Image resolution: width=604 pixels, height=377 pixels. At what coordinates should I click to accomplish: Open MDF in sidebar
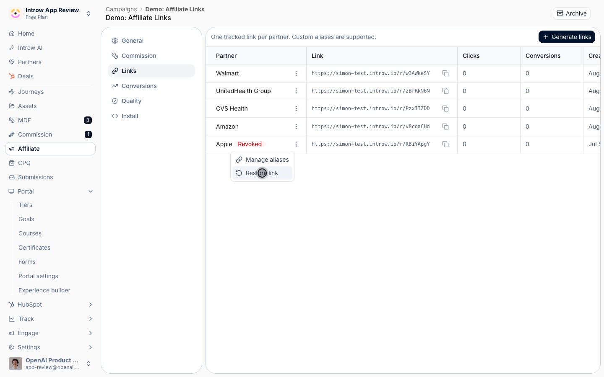50,120
